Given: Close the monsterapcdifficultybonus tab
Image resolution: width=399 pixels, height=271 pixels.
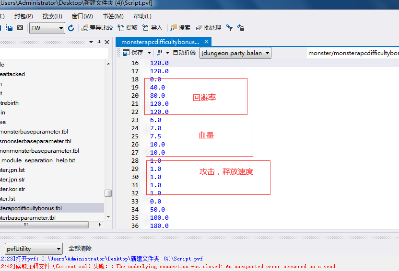Looking at the screenshot, I should click(x=207, y=42).
